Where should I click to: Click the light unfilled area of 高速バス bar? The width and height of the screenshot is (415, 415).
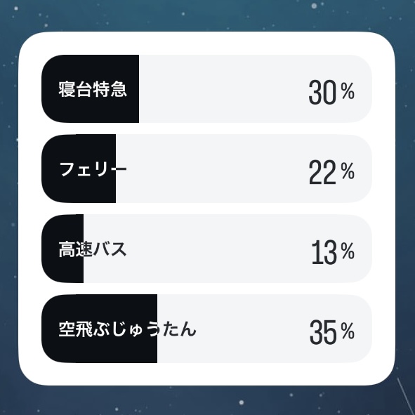pyautogui.click(x=228, y=249)
